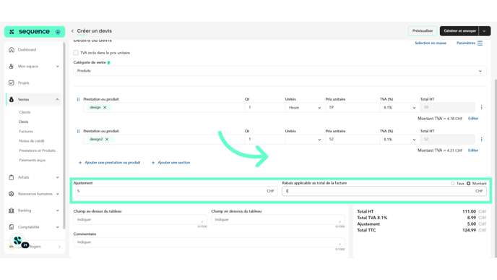497x280 pixels.
Task: Go back with the arrow beside Créer un devis
Action: (x=72, y=31)
